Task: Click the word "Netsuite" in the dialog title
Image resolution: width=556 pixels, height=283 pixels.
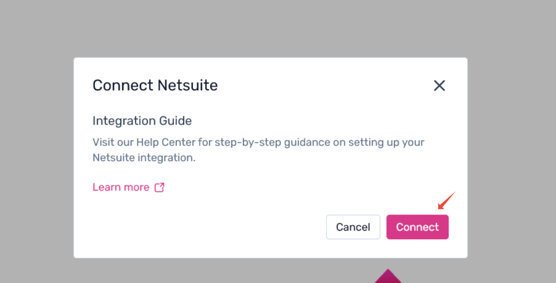Action: point(187,85)
